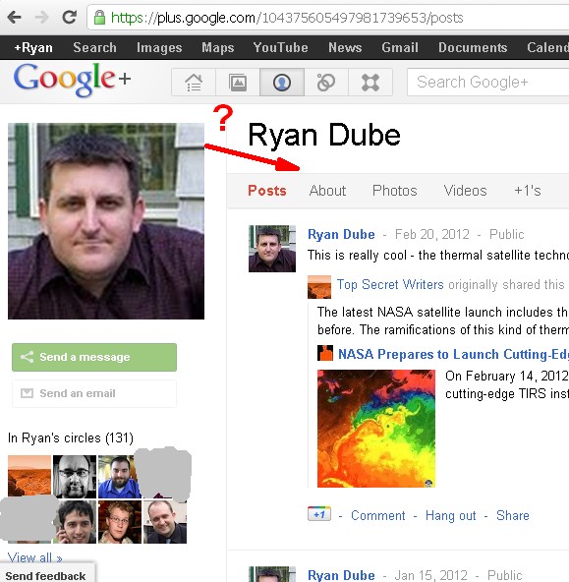Screen dimensions: 569x582
Task: Open the Google+ Photos icon
Action: tap(238, 82)
